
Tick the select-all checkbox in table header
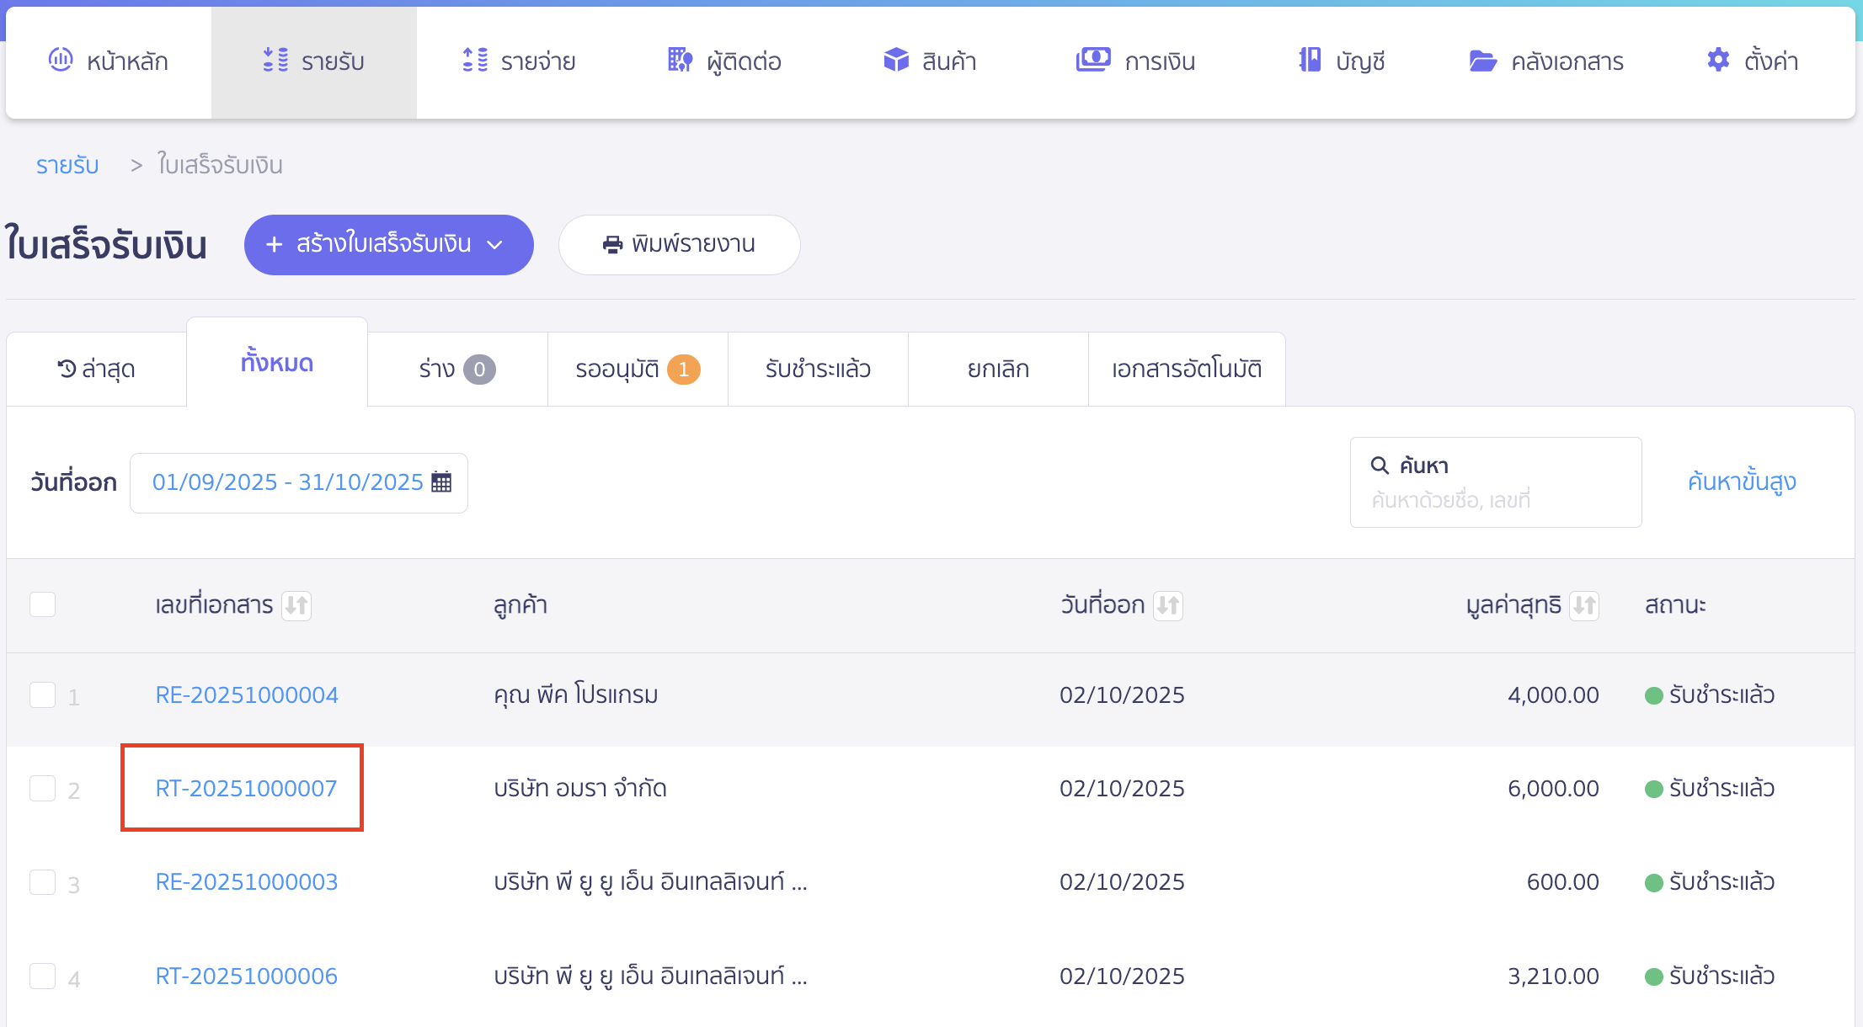[x=42, y=604]
